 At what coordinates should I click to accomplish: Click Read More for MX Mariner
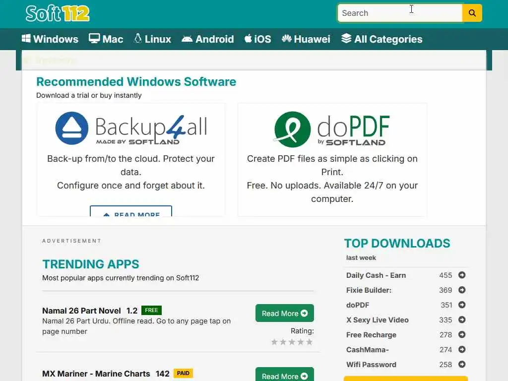284,375
